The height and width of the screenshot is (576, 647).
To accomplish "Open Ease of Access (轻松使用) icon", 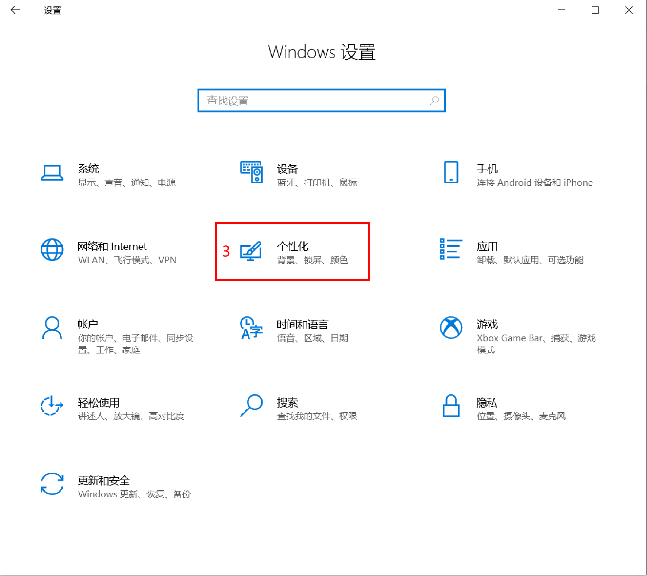I will coord(52,406).
